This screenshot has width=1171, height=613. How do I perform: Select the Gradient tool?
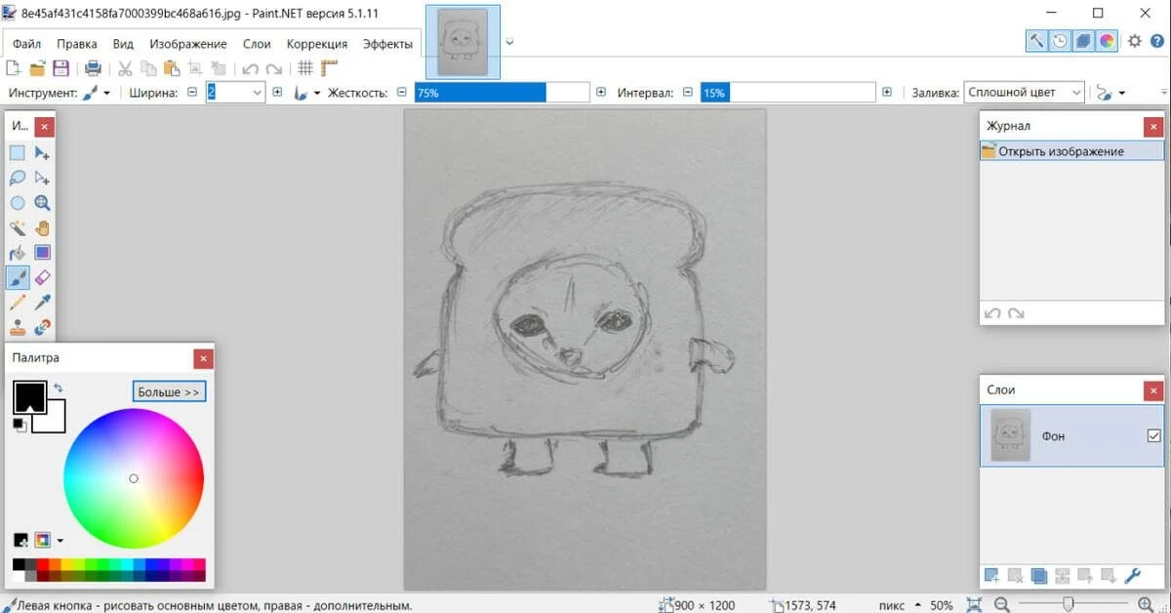[42, 254]
